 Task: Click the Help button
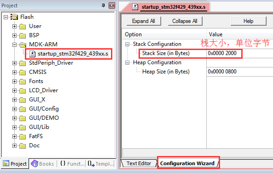coord(249,21)
